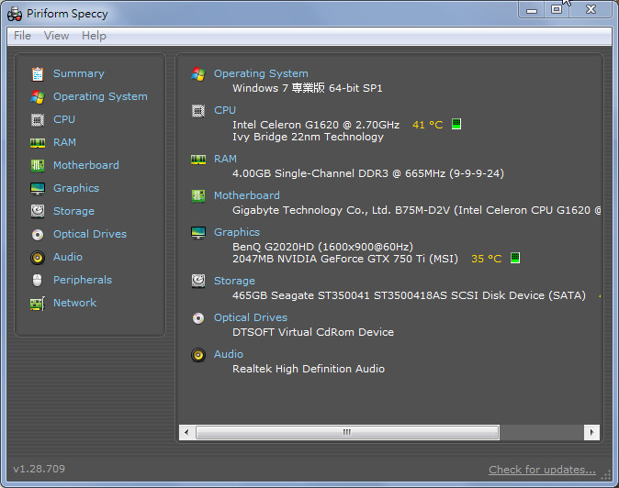The height and width of the screenshot is (488, 619).
Task: Click the Graphics monitor icon in sidebar
Action: coord(38,188)
